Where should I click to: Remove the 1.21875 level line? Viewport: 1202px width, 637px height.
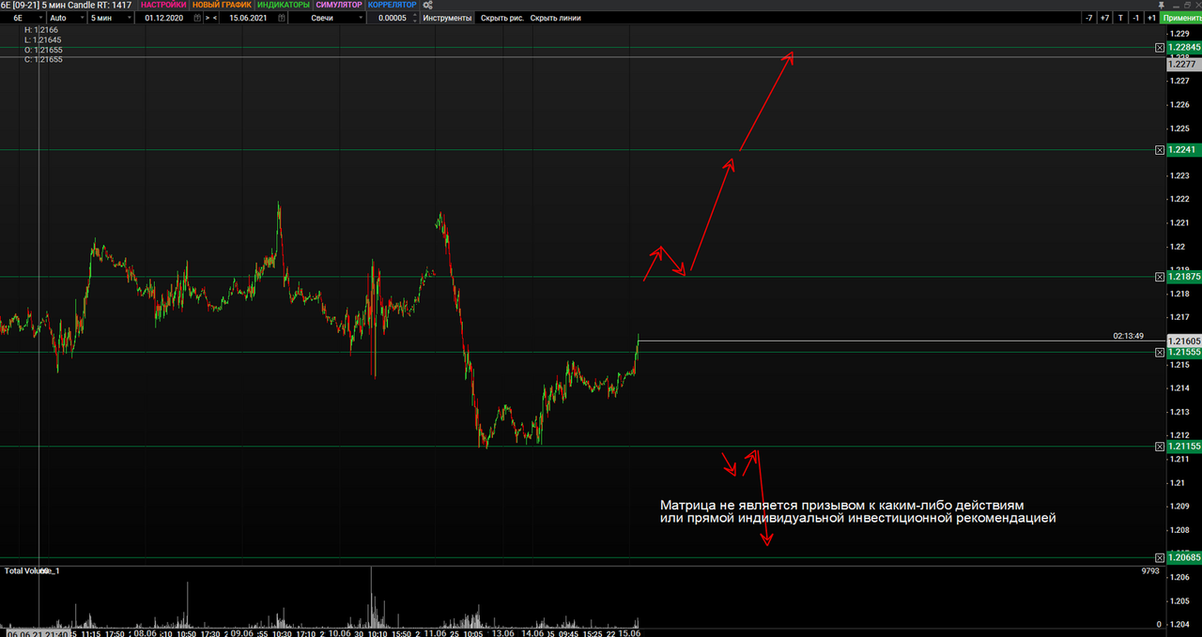pos(1159,277)
